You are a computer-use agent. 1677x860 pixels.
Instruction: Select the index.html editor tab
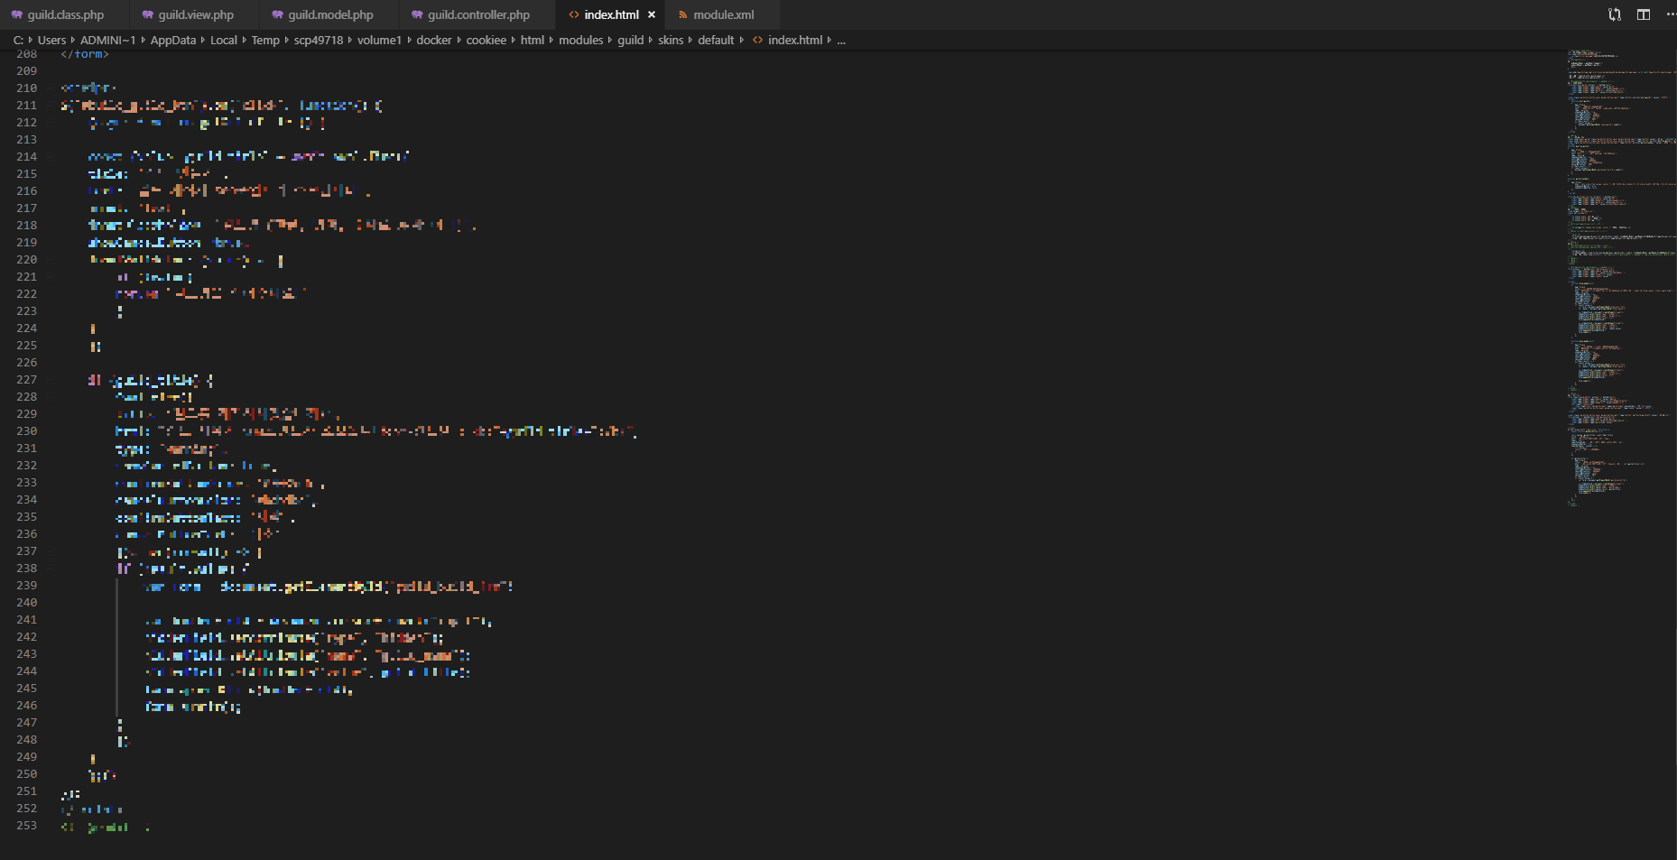click(611, 14)
